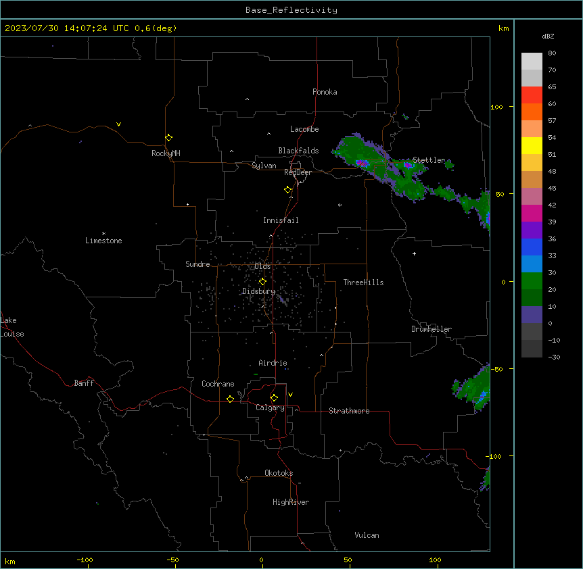Click the Calgary label
Viewport: 583px width, 569px height.
click(x=270, y=407)
